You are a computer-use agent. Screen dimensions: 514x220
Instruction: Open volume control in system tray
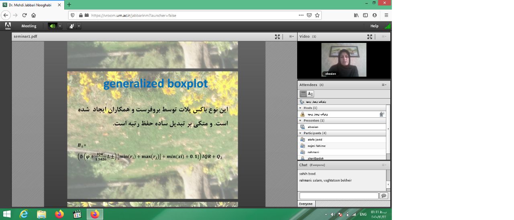click(332, 214)
